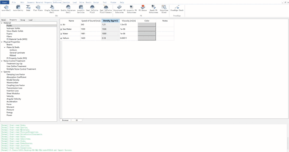Screen dimensions: 289x152
Task: Click the Speed of Sound column header
Action: 91,21
